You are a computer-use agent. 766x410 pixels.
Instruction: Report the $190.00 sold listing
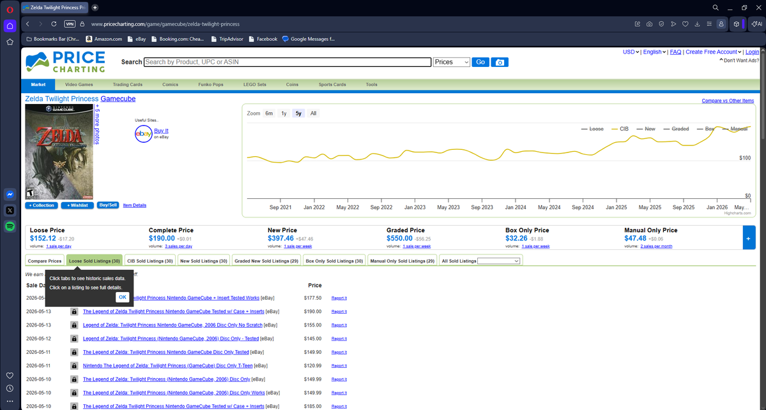(x=339, y=312)
